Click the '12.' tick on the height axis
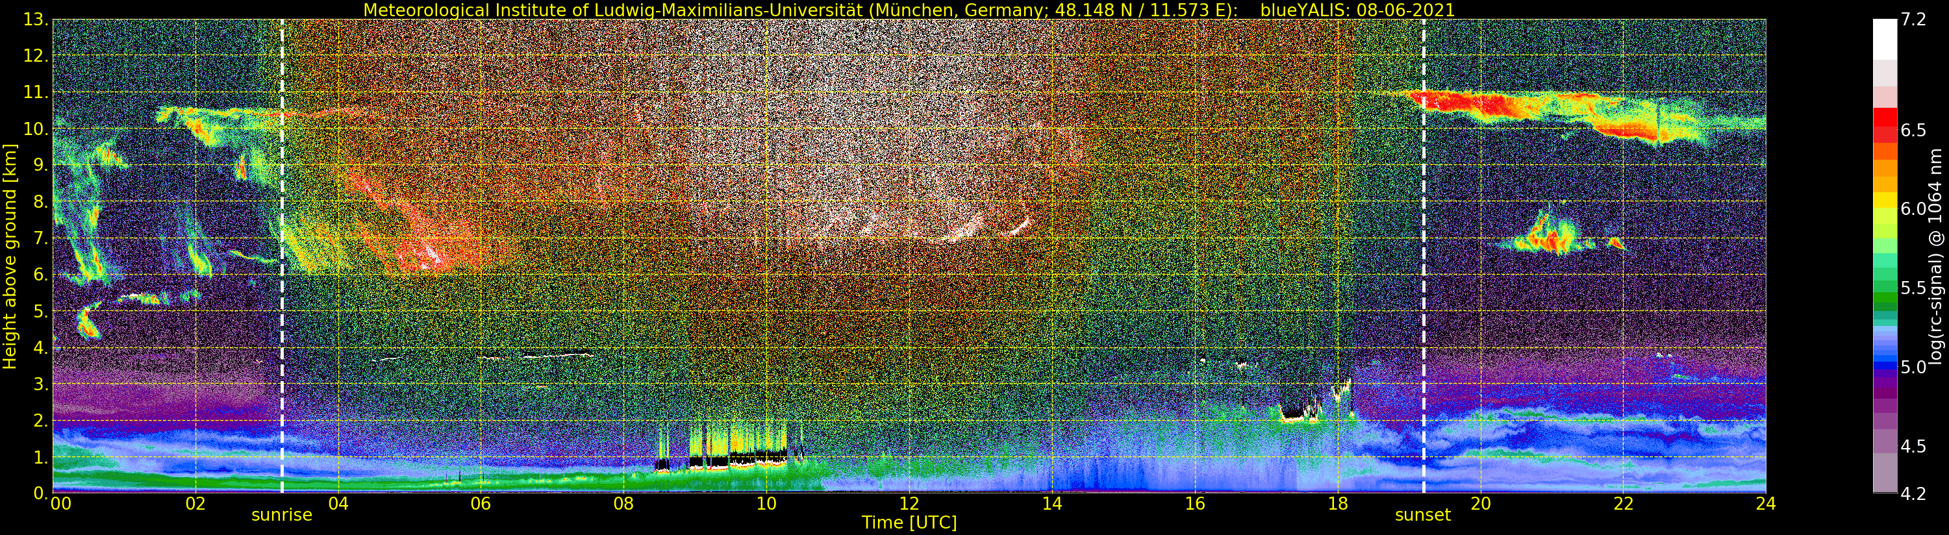 coord(36,56)
